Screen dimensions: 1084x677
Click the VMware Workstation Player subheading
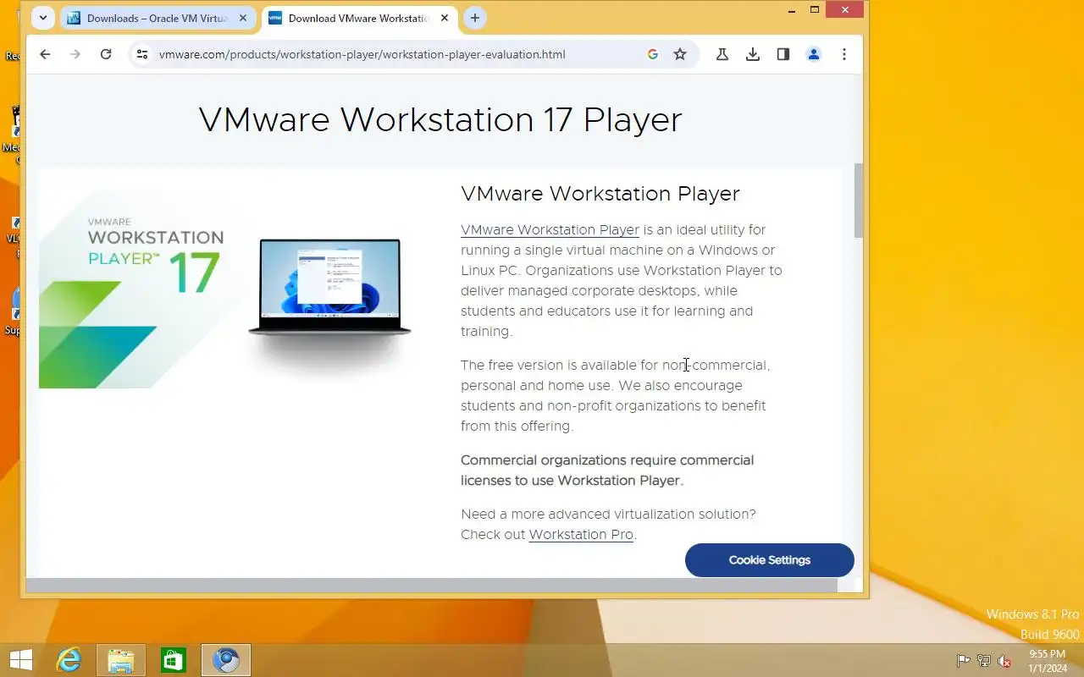point(600,194)
